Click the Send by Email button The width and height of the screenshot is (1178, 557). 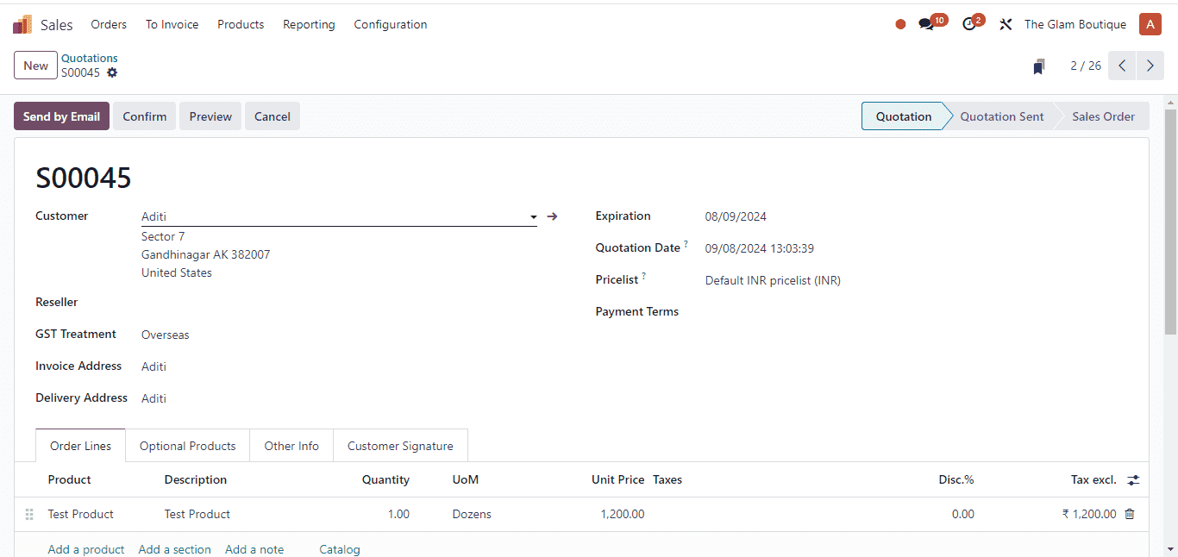click(61, 116)
